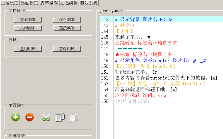Image resolution: width=223 pixels, height=139 pixels.
Task: Open the 工程设定 tab
Action: [x=10, y=3]
